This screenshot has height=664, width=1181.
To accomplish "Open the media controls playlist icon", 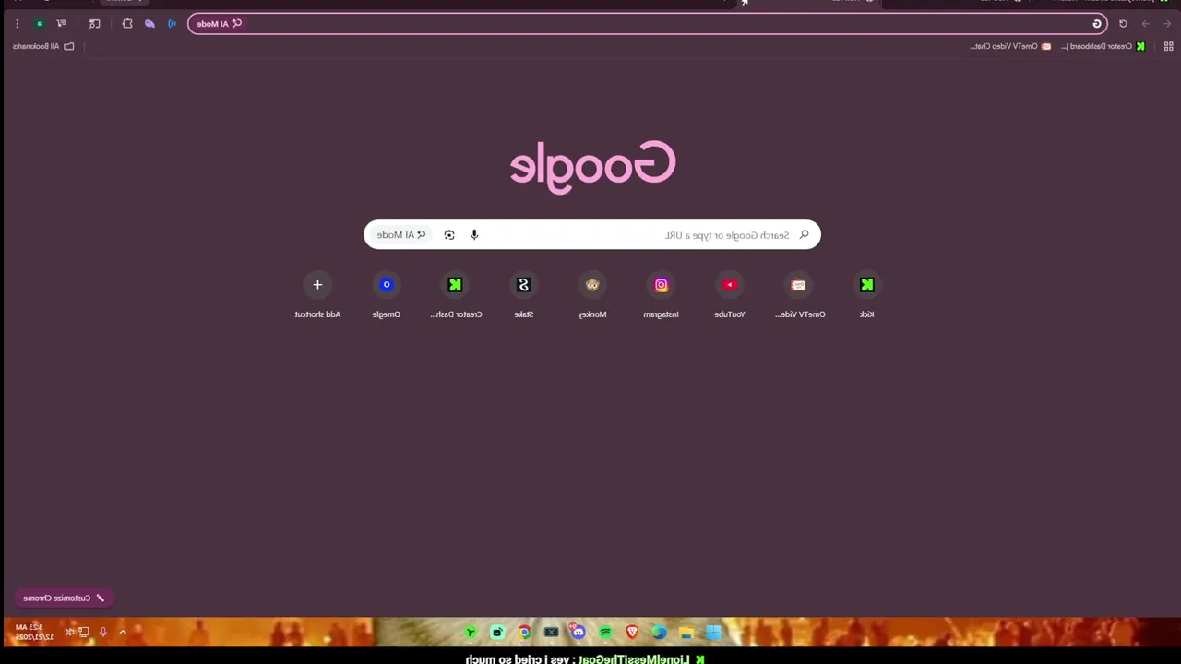I will (61, 24).
